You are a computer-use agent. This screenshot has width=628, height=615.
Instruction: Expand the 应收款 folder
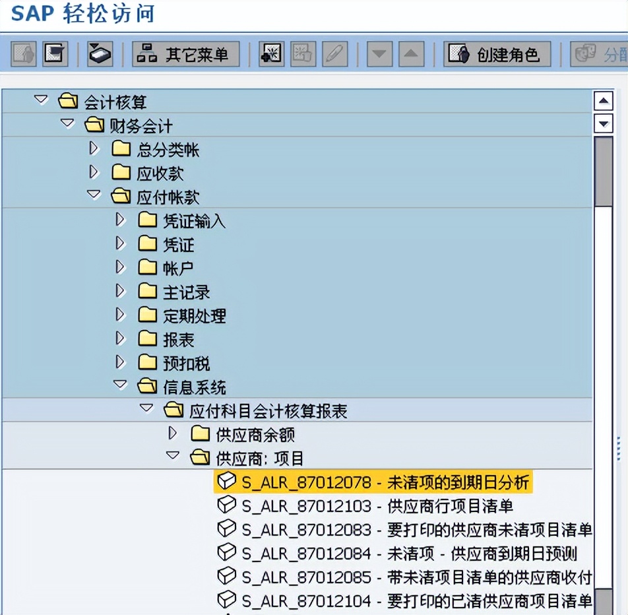pyautogui.click(x=94, y=172)
